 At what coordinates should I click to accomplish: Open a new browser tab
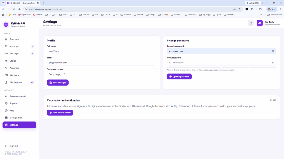click(x=43, y=3)
